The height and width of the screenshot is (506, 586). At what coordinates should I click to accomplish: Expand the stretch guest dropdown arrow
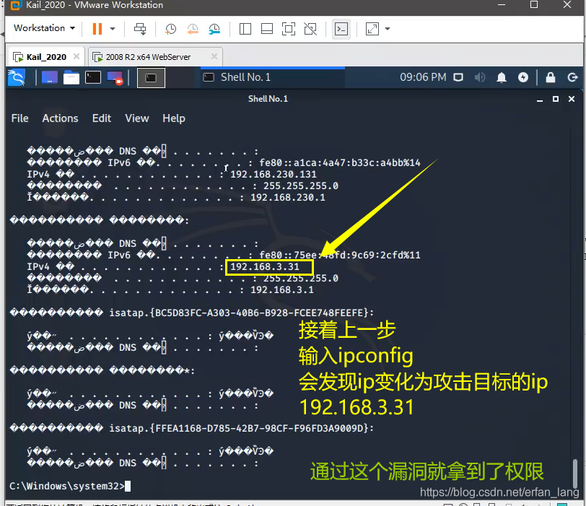pos(388,29)
